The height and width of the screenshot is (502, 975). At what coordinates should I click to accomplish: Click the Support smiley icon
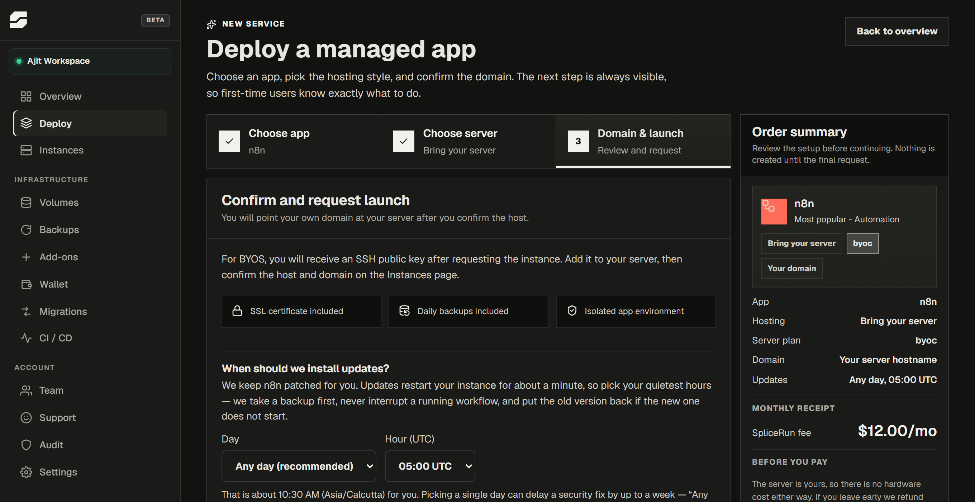(26, 418)
